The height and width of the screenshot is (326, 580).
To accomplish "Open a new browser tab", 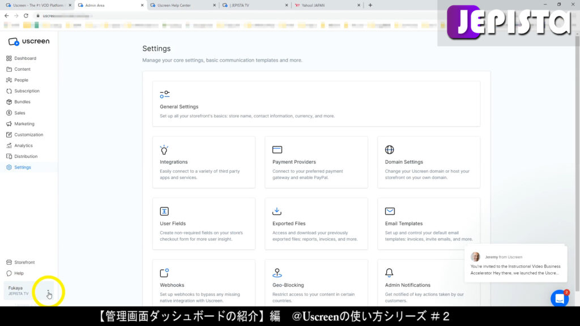I will coord(370,5).
